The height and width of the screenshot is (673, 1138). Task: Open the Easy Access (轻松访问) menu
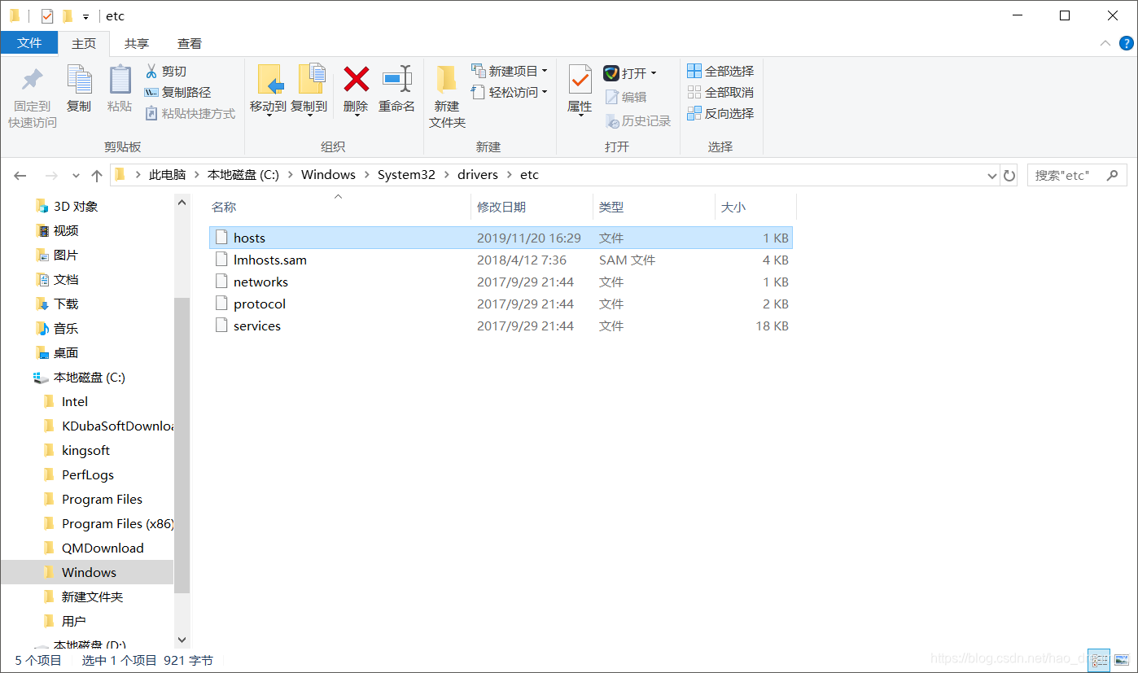pos(510,93)
